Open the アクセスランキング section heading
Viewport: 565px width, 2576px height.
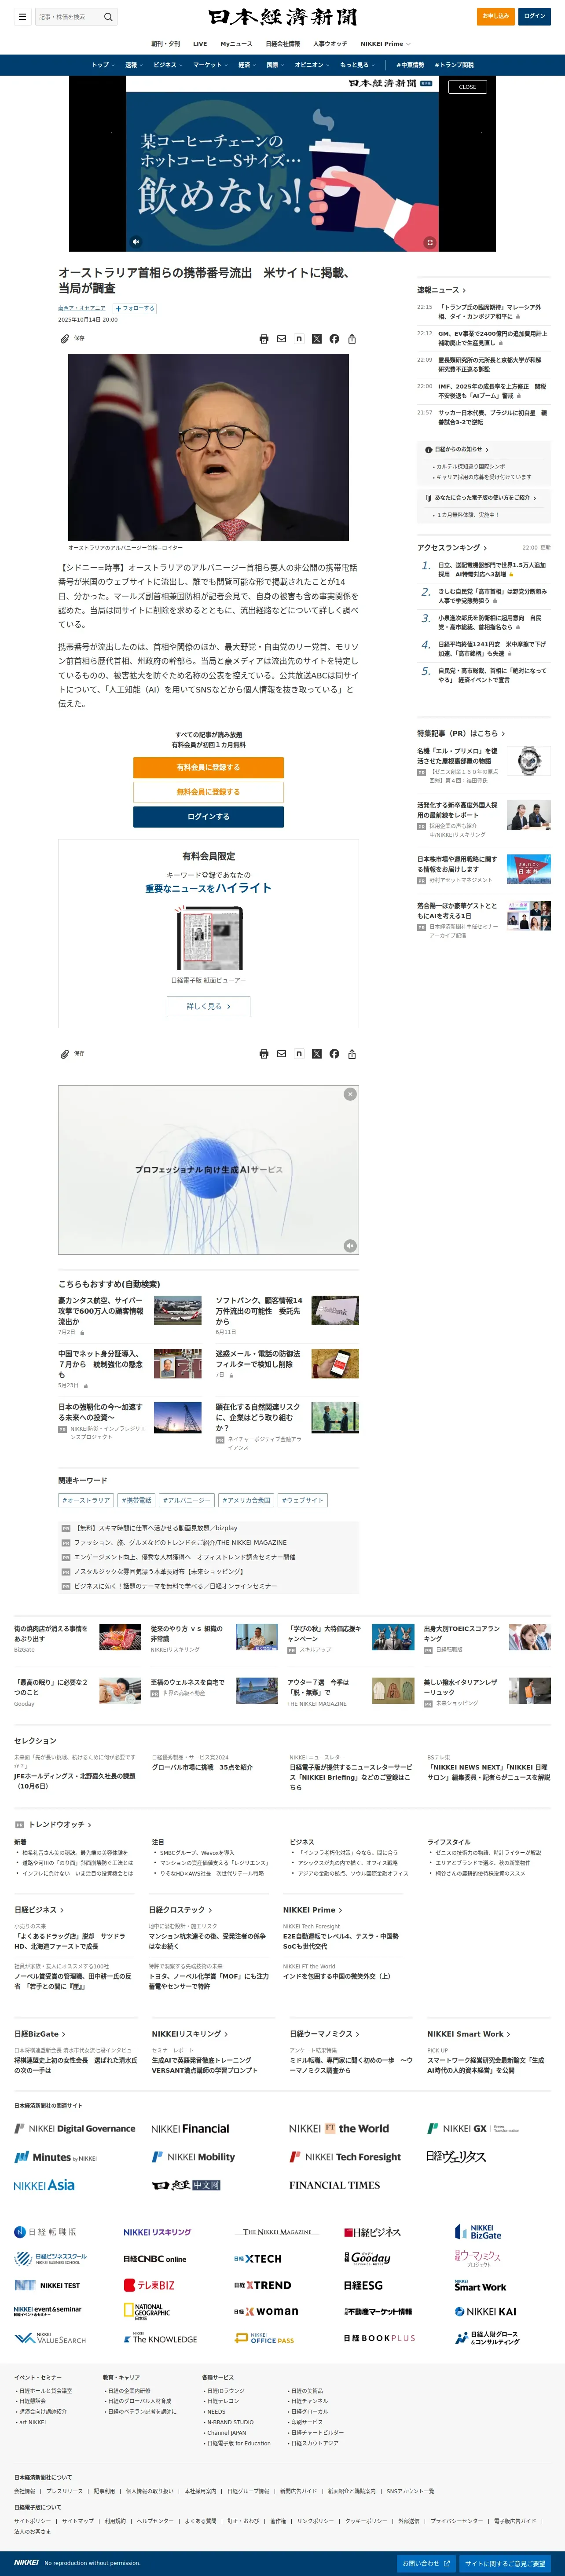(452, 548)
